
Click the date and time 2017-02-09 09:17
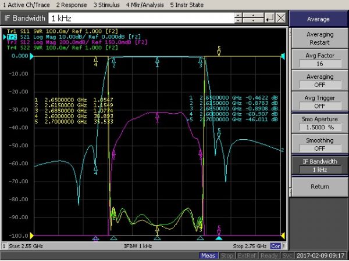(320, 256)
